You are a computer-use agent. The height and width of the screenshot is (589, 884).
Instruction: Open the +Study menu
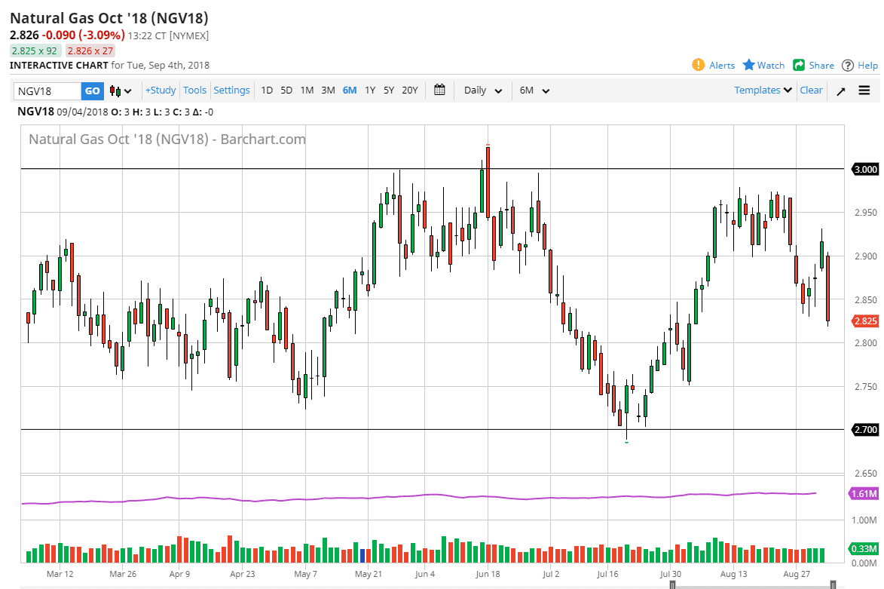(x=161, y=90)
